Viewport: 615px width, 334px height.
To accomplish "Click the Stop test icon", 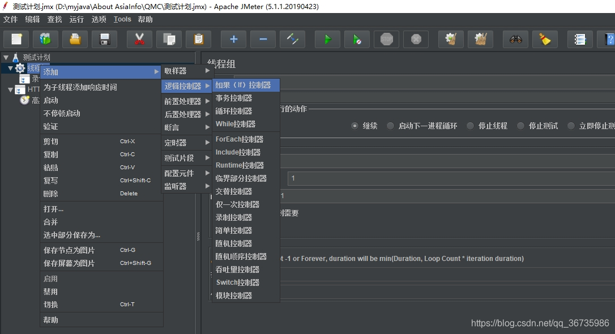I will click(x=386, y=39).
